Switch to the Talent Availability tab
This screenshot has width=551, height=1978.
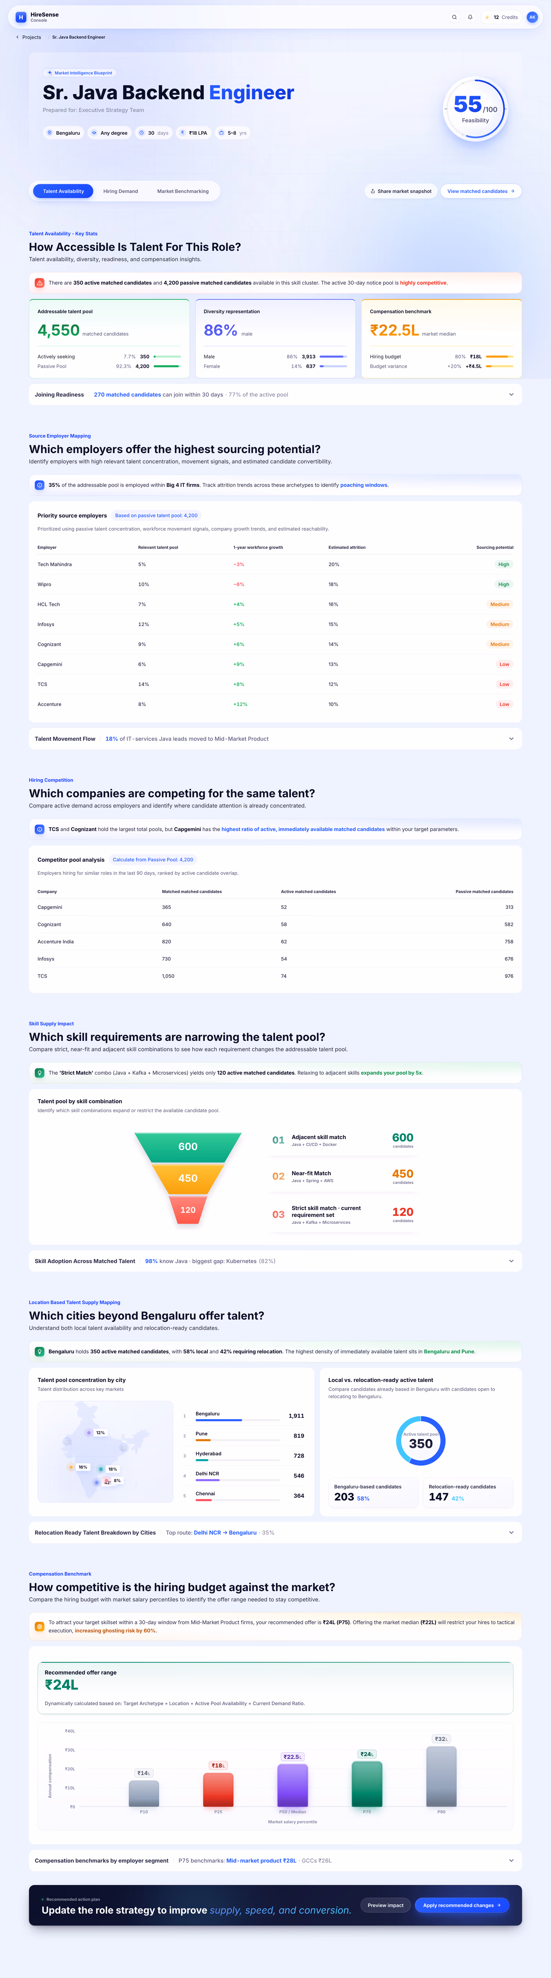coord(63,191)
